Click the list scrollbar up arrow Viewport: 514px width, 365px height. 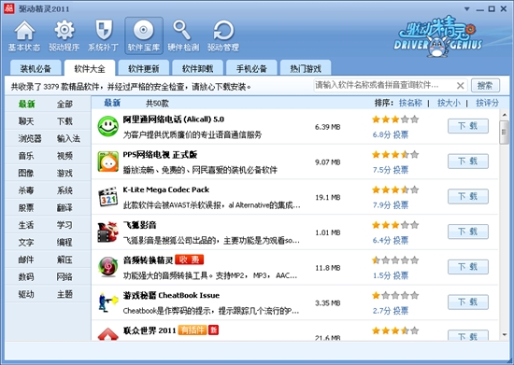coord(504,115)
